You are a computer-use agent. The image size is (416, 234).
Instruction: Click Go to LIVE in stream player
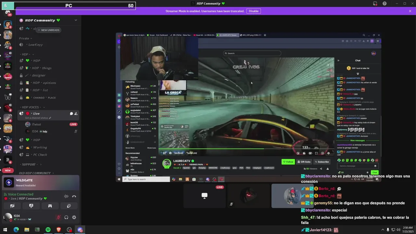point(192,153)
